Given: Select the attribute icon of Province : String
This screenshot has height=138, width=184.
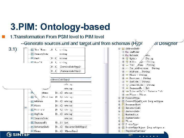Looking at the screenshot, I should (x=127, y=78).
